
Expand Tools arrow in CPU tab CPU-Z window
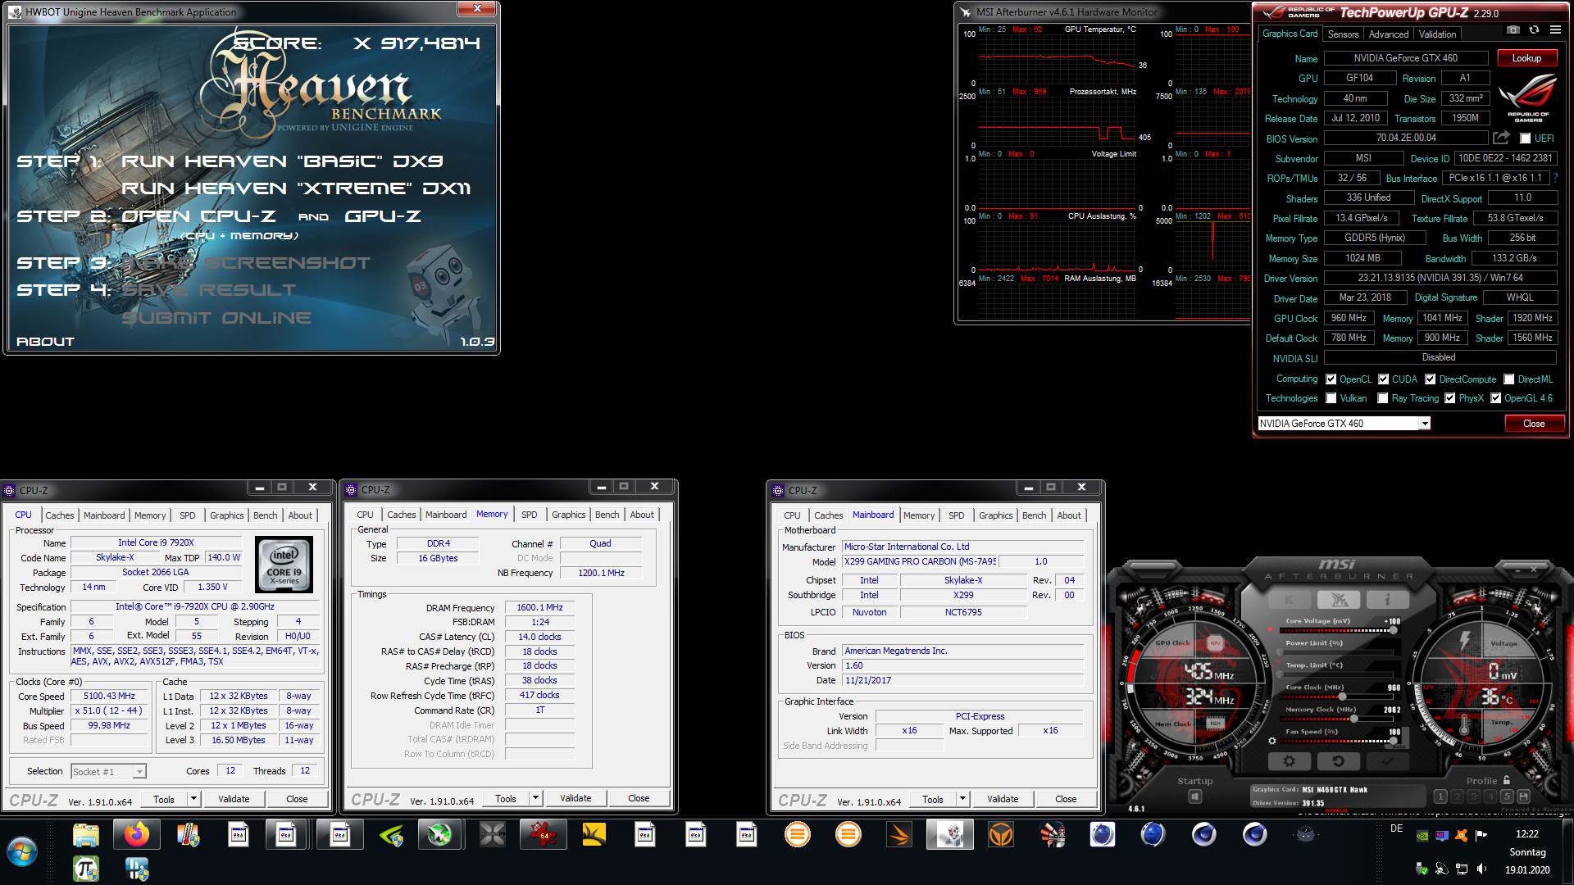pos(193,798)
